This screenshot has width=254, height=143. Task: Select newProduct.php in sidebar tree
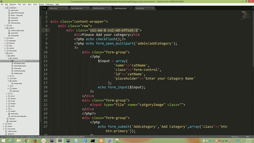(x=19, y=71)
